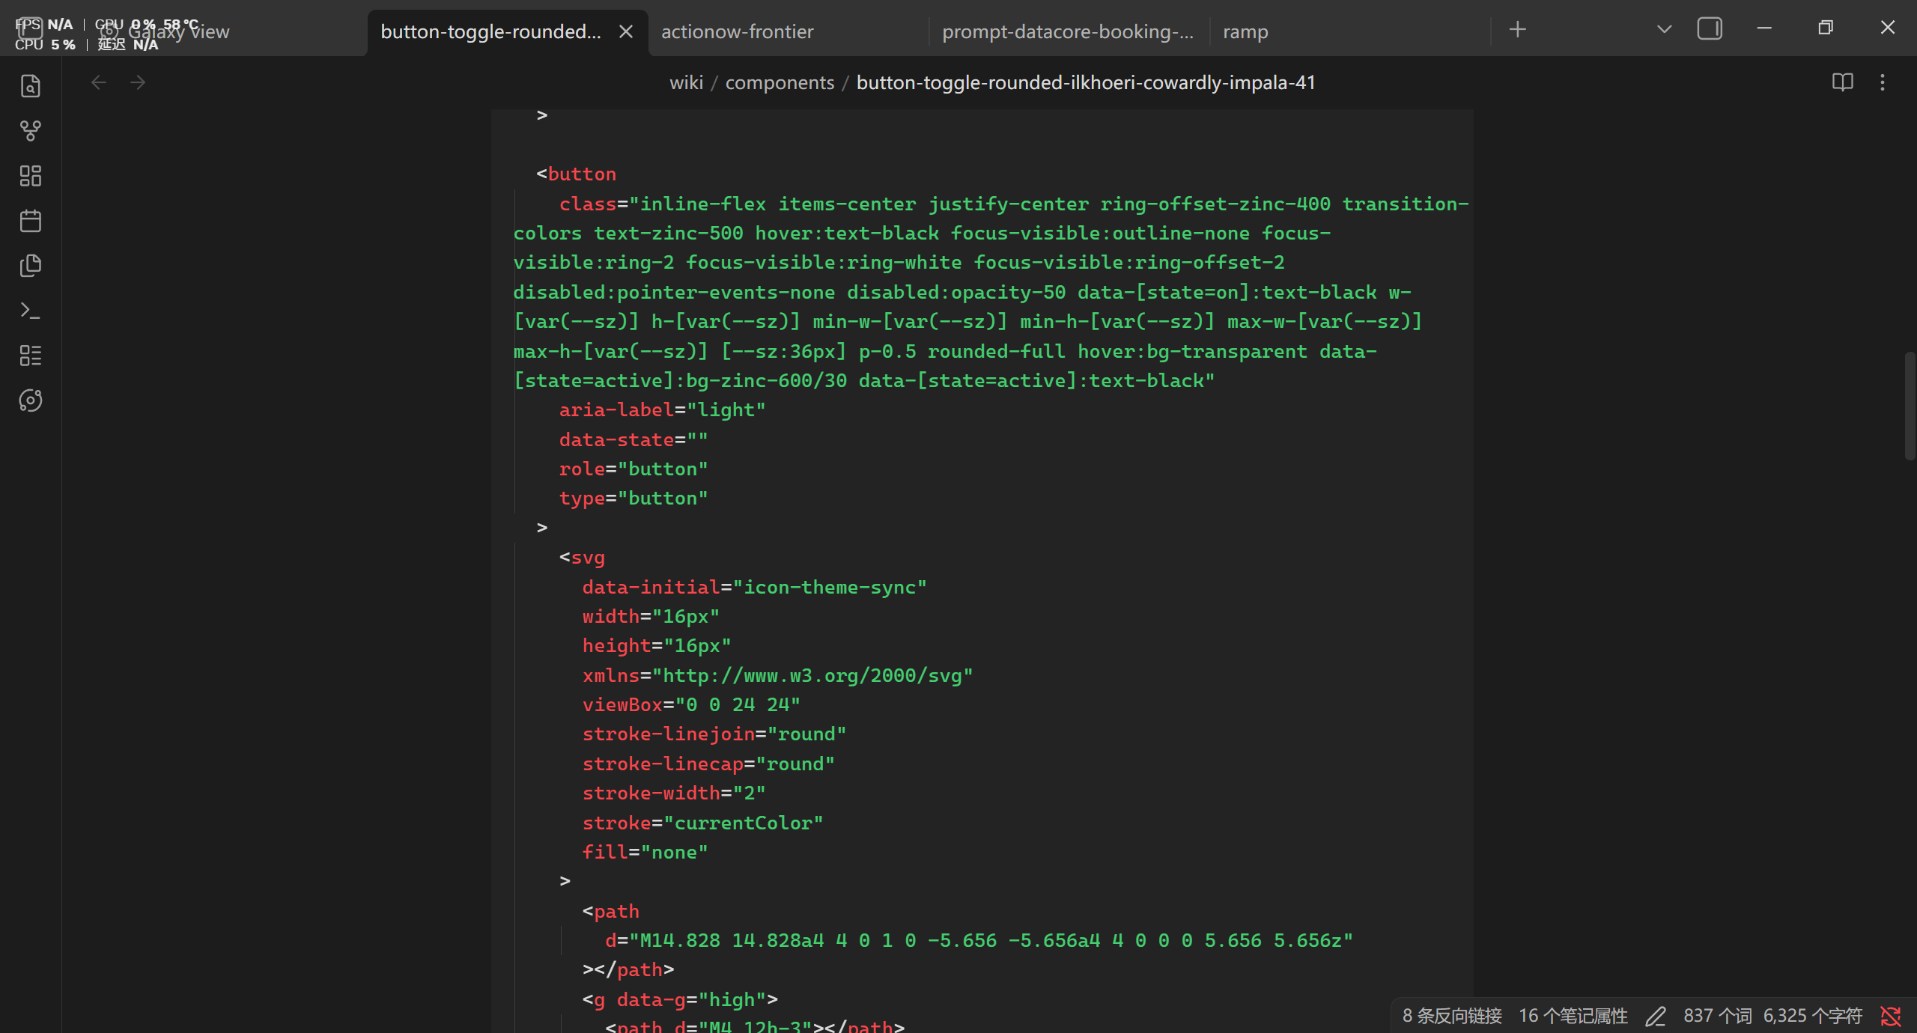1917x1033 pixels.
Task: Click the role="button" attribute line
Action: click(633, 469)
